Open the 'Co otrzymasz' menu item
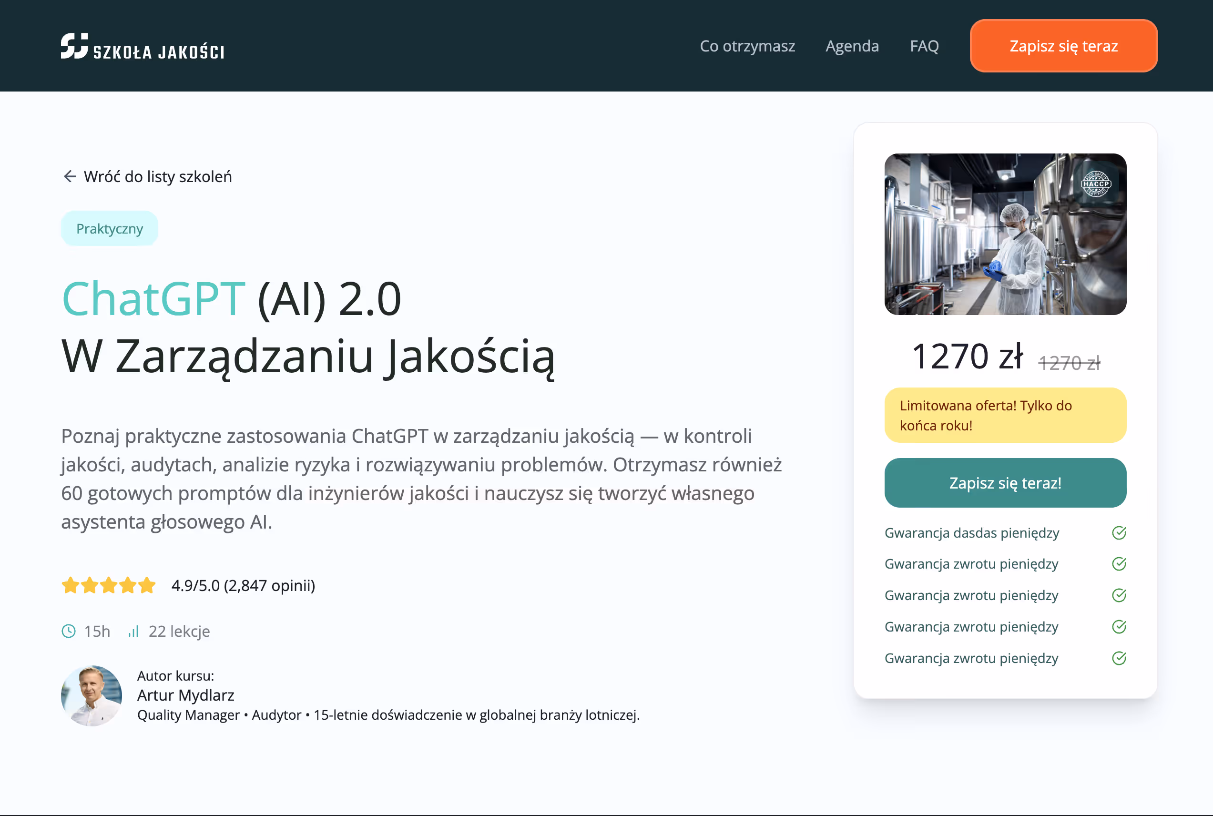The height and width of the screenshot is (816, 1213). (x=748, y=46)
